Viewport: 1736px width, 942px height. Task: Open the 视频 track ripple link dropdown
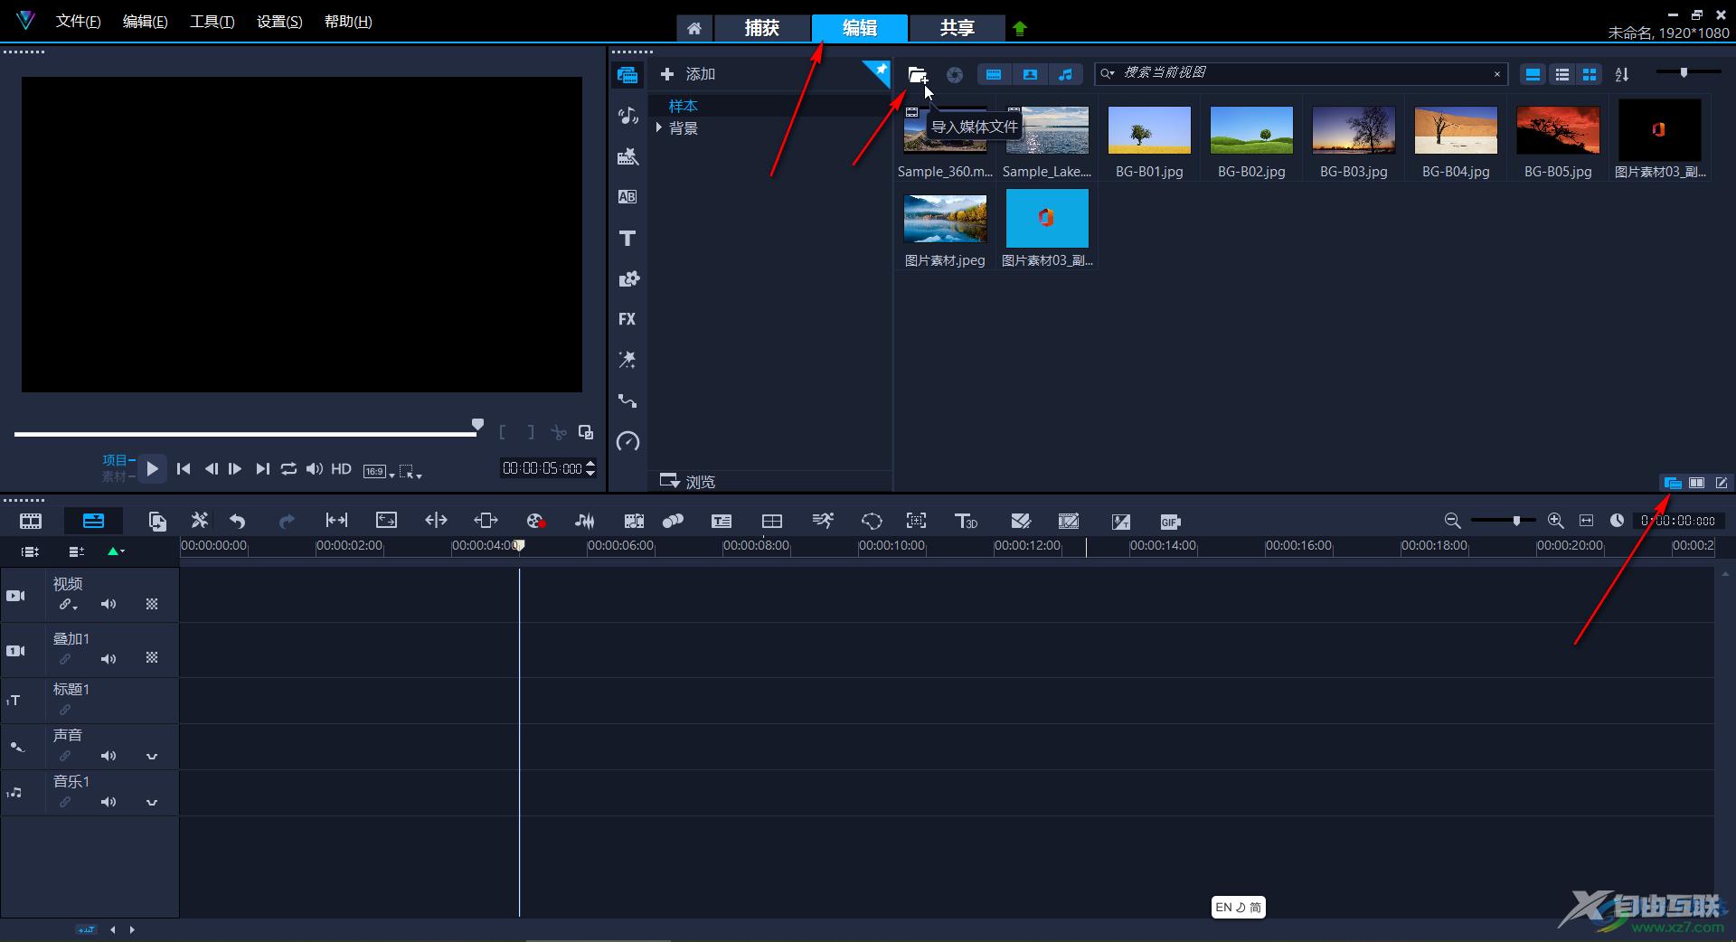[69, 605]
